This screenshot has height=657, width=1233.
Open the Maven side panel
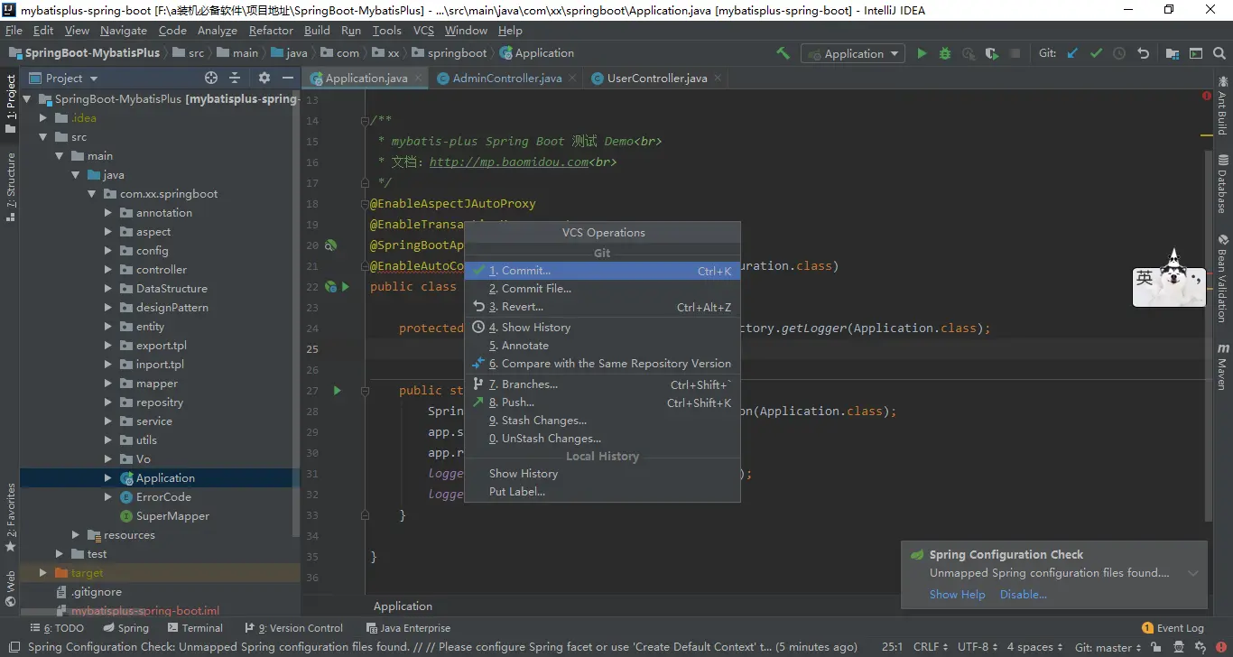pos(1223,366)
